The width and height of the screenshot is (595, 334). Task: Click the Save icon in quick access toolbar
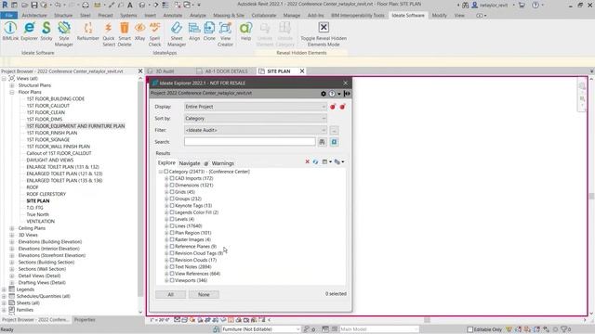[34, 5]
